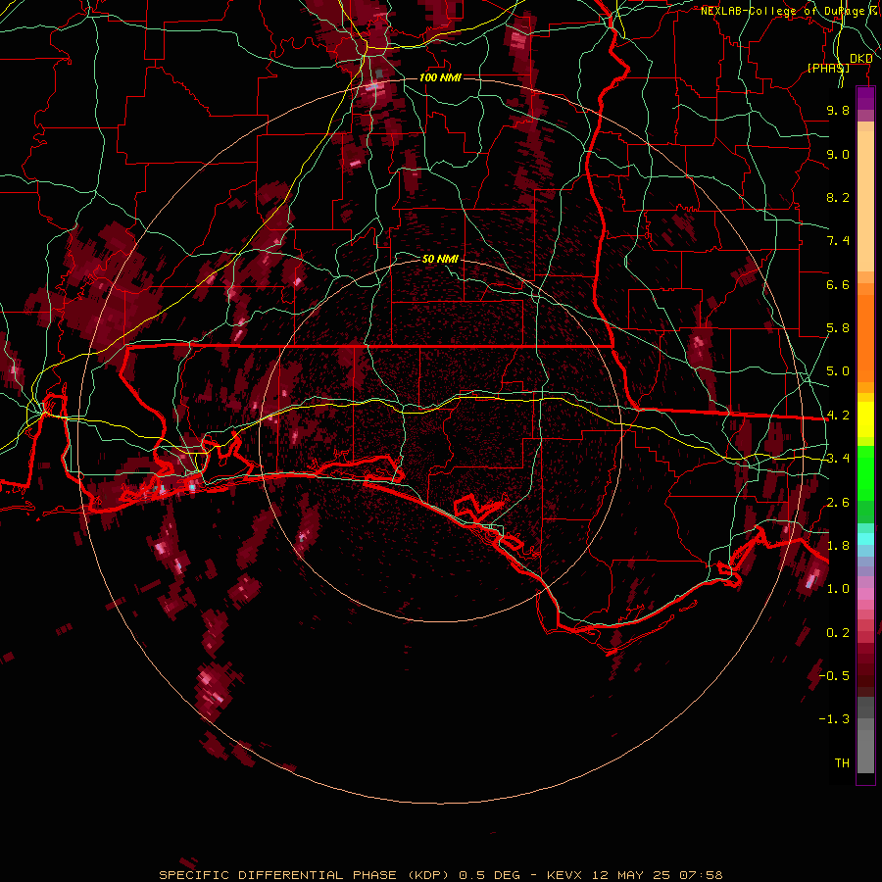The height and width of the screenshot is (882, 882).
Task: Click the TH threshold label
Action: point(842,763)
